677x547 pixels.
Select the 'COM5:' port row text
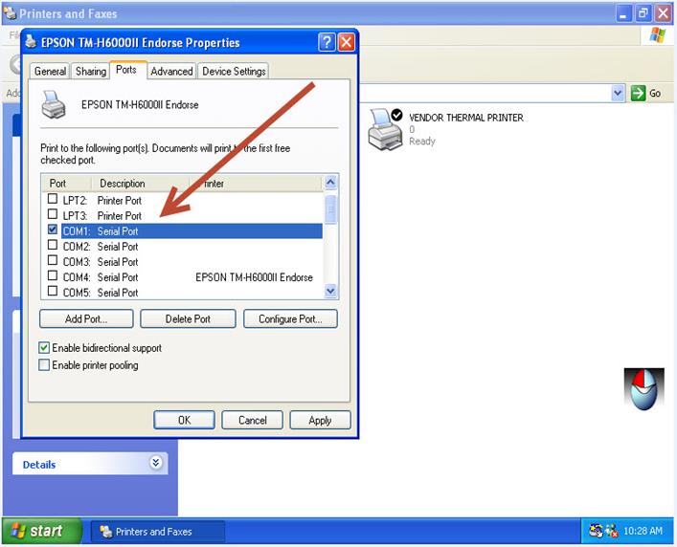click(x=77, y=293)
